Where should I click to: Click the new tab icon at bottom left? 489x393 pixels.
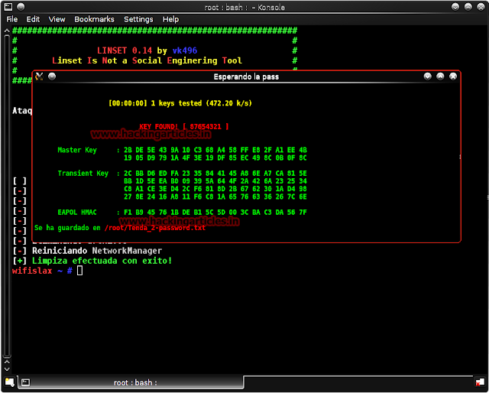tap(10, 382)
